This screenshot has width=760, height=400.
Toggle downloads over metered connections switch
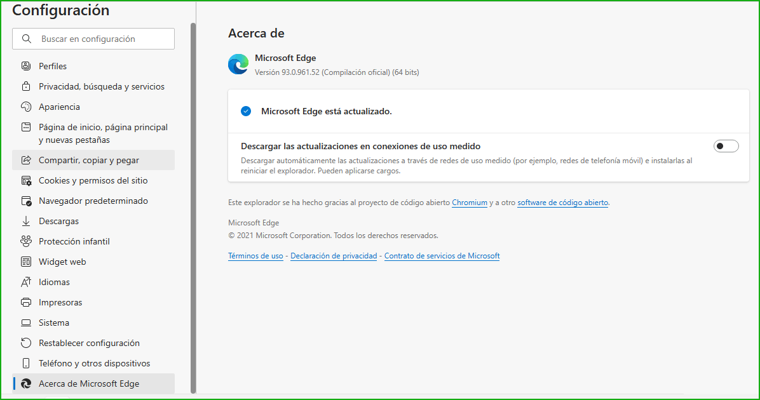tap(726, 146)
